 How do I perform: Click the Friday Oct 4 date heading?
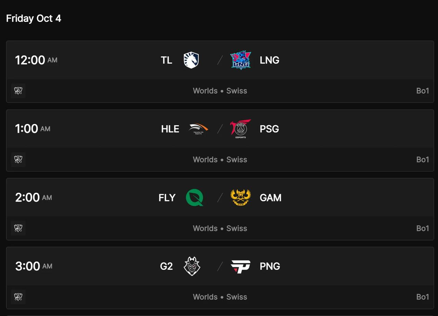click(x=34, y=18)
